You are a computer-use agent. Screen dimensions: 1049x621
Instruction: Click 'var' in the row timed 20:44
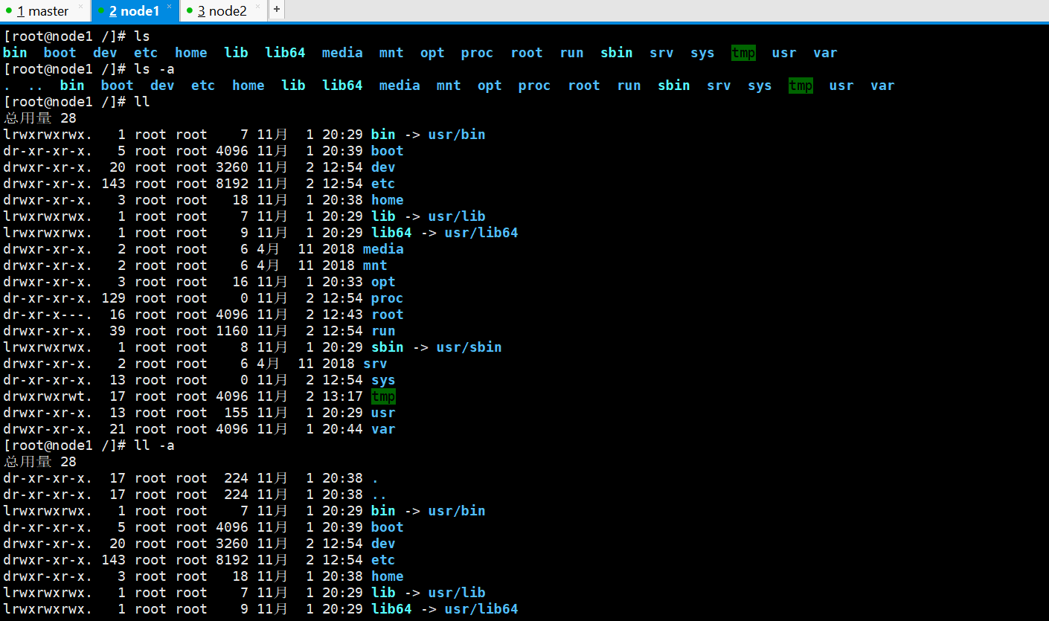[383, 429]
